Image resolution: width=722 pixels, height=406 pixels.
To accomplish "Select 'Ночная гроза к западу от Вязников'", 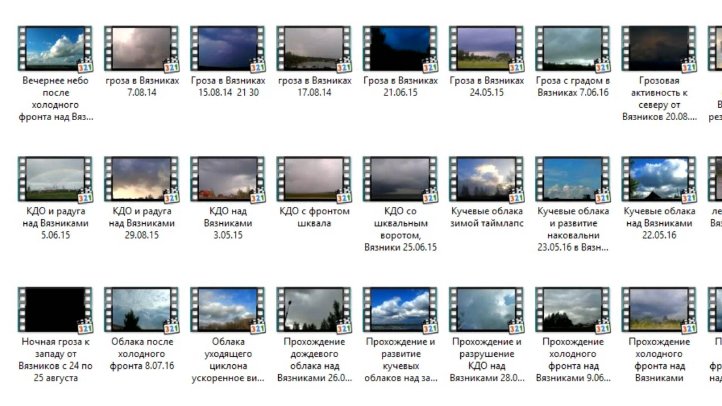I will pos(55,309).
